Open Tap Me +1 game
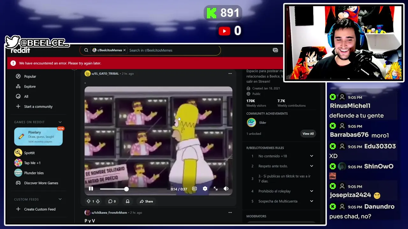Screen dimensions: 408x229 (x=32, y=163)
